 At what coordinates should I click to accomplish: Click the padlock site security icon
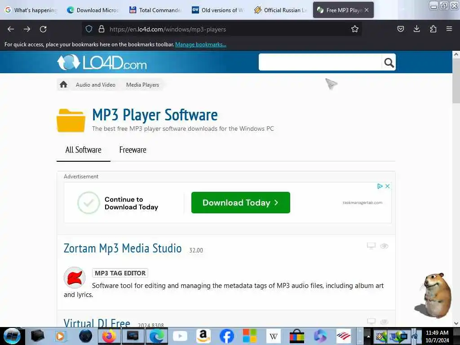tap(102, 29)
